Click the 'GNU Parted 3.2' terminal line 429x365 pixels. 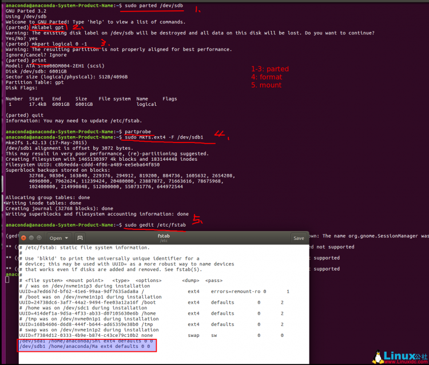26,11
